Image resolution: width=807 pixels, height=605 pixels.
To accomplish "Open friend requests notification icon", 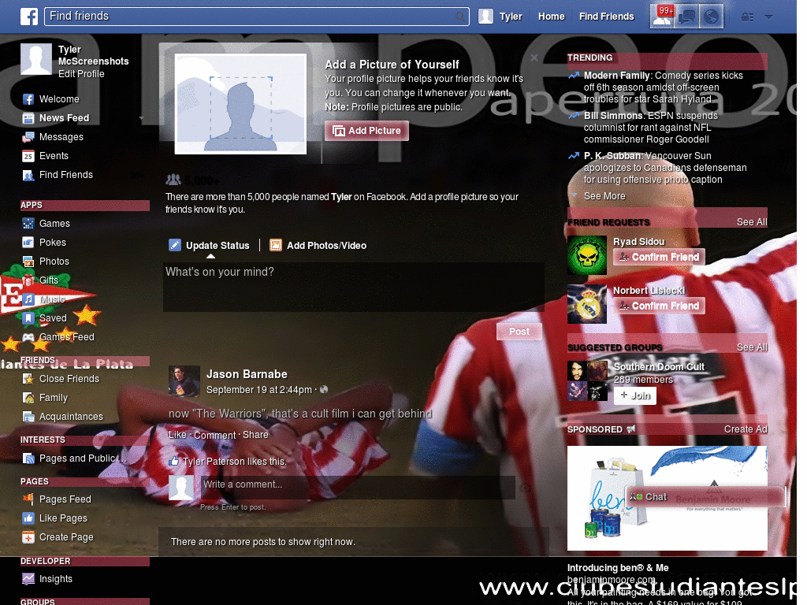I will pos(662,17).
